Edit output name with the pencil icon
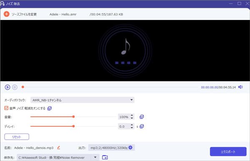The height and width of the screenshot is (161, 250). 58,148
